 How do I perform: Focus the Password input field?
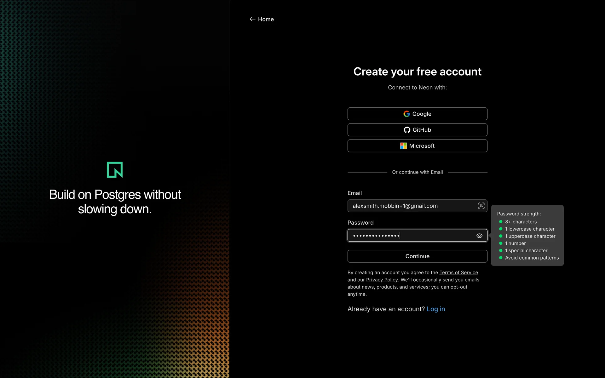(417, 236)
